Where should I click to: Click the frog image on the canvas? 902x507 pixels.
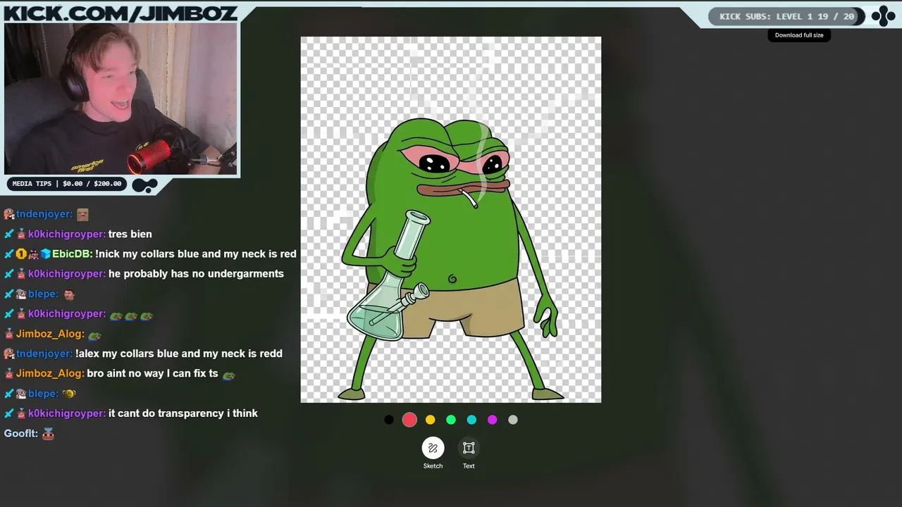pyautogui.click(x=451, y=220)
